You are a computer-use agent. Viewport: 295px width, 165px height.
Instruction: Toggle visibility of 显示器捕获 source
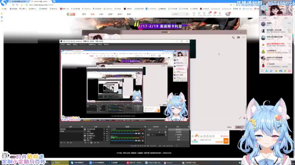point(104,133)
